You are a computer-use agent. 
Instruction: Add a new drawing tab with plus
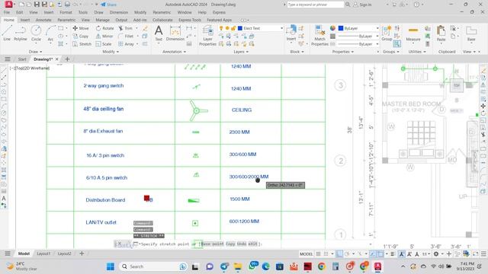[x=67, y=59]
